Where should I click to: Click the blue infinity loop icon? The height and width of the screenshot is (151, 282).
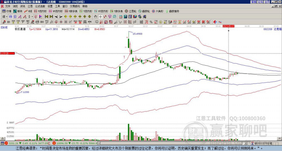(220, 22)
